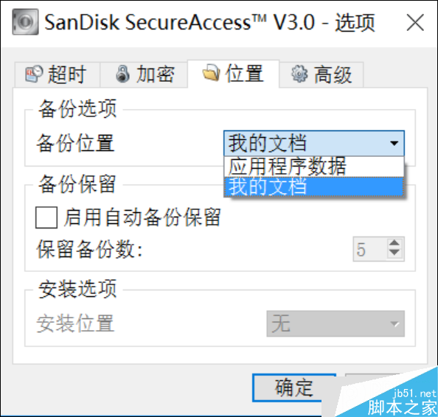Enable 启用自动备份保留 checkbox
This screenshot has width=438, height=417.
tap(46, 217)
